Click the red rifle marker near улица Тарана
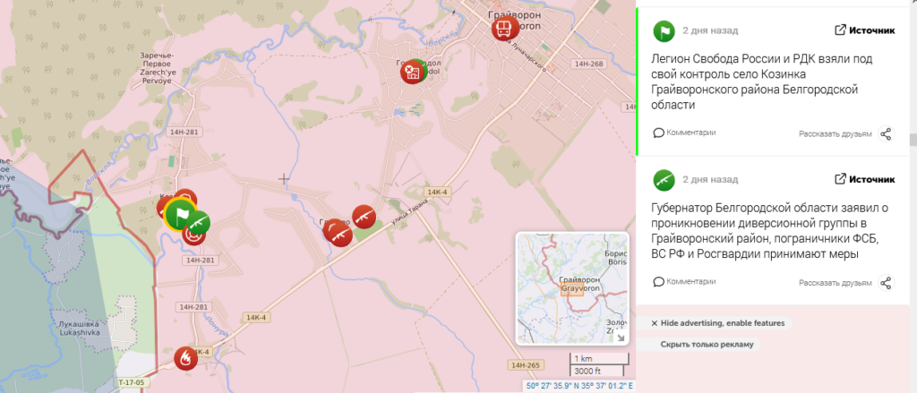The image size is (917, 393). click(x=364, y=217)
